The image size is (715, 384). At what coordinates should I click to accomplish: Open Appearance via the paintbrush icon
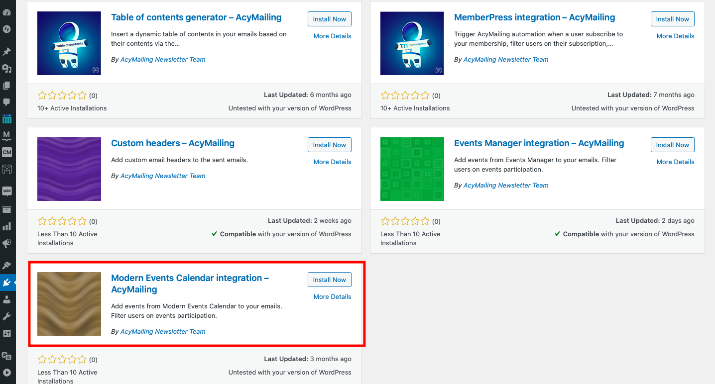pyautogui.click(x=7, y=265)
